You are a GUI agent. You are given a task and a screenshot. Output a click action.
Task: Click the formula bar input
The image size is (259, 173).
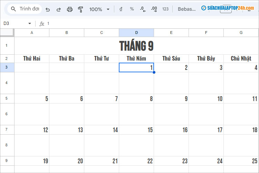coord(138,24)
